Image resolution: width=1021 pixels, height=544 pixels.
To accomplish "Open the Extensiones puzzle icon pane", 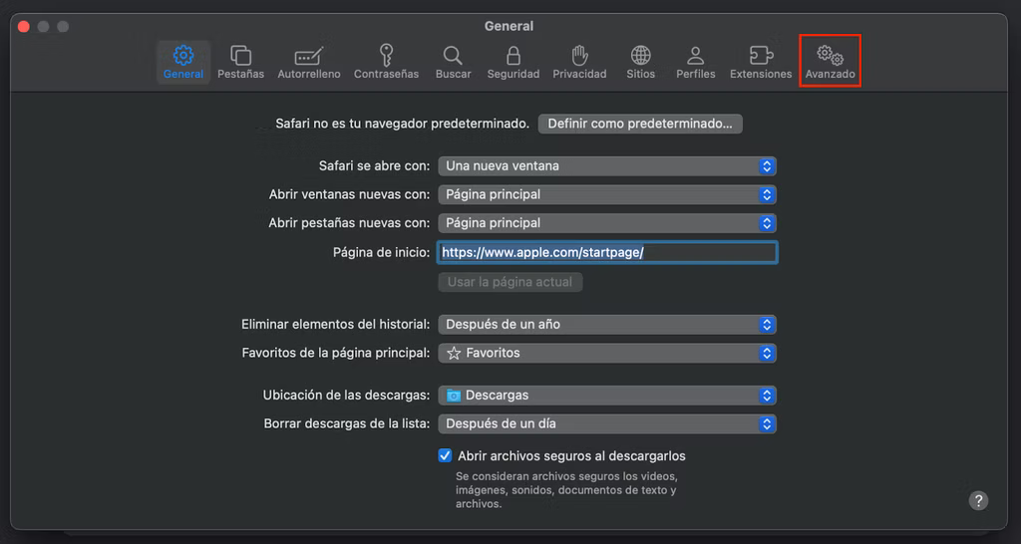I will (x=761, y=63).
